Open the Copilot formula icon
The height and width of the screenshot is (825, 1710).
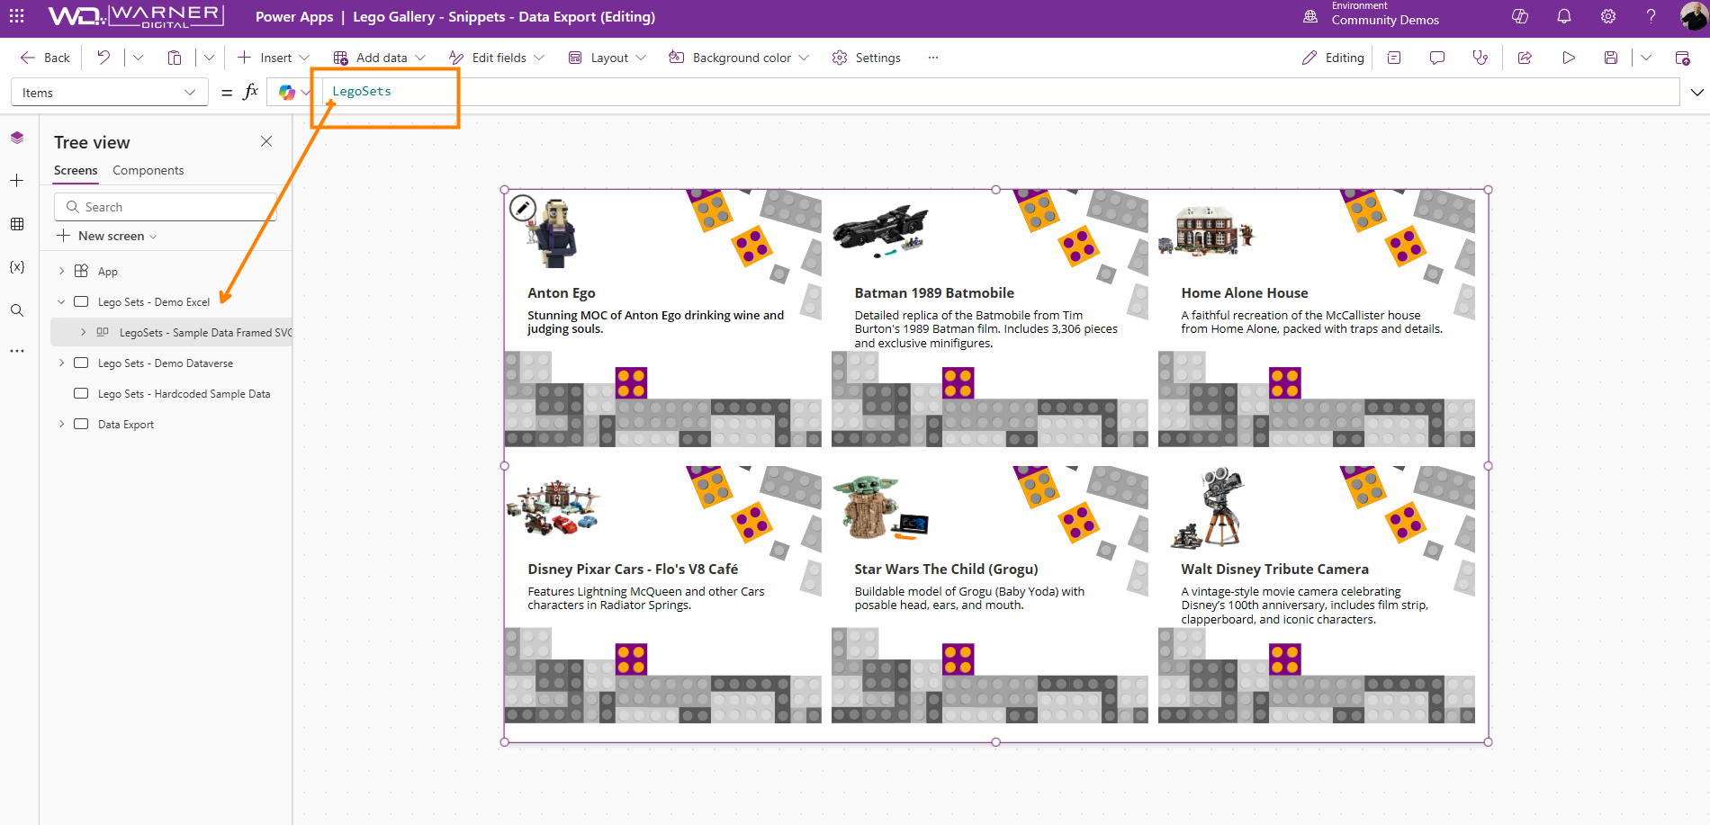[287, 93]
